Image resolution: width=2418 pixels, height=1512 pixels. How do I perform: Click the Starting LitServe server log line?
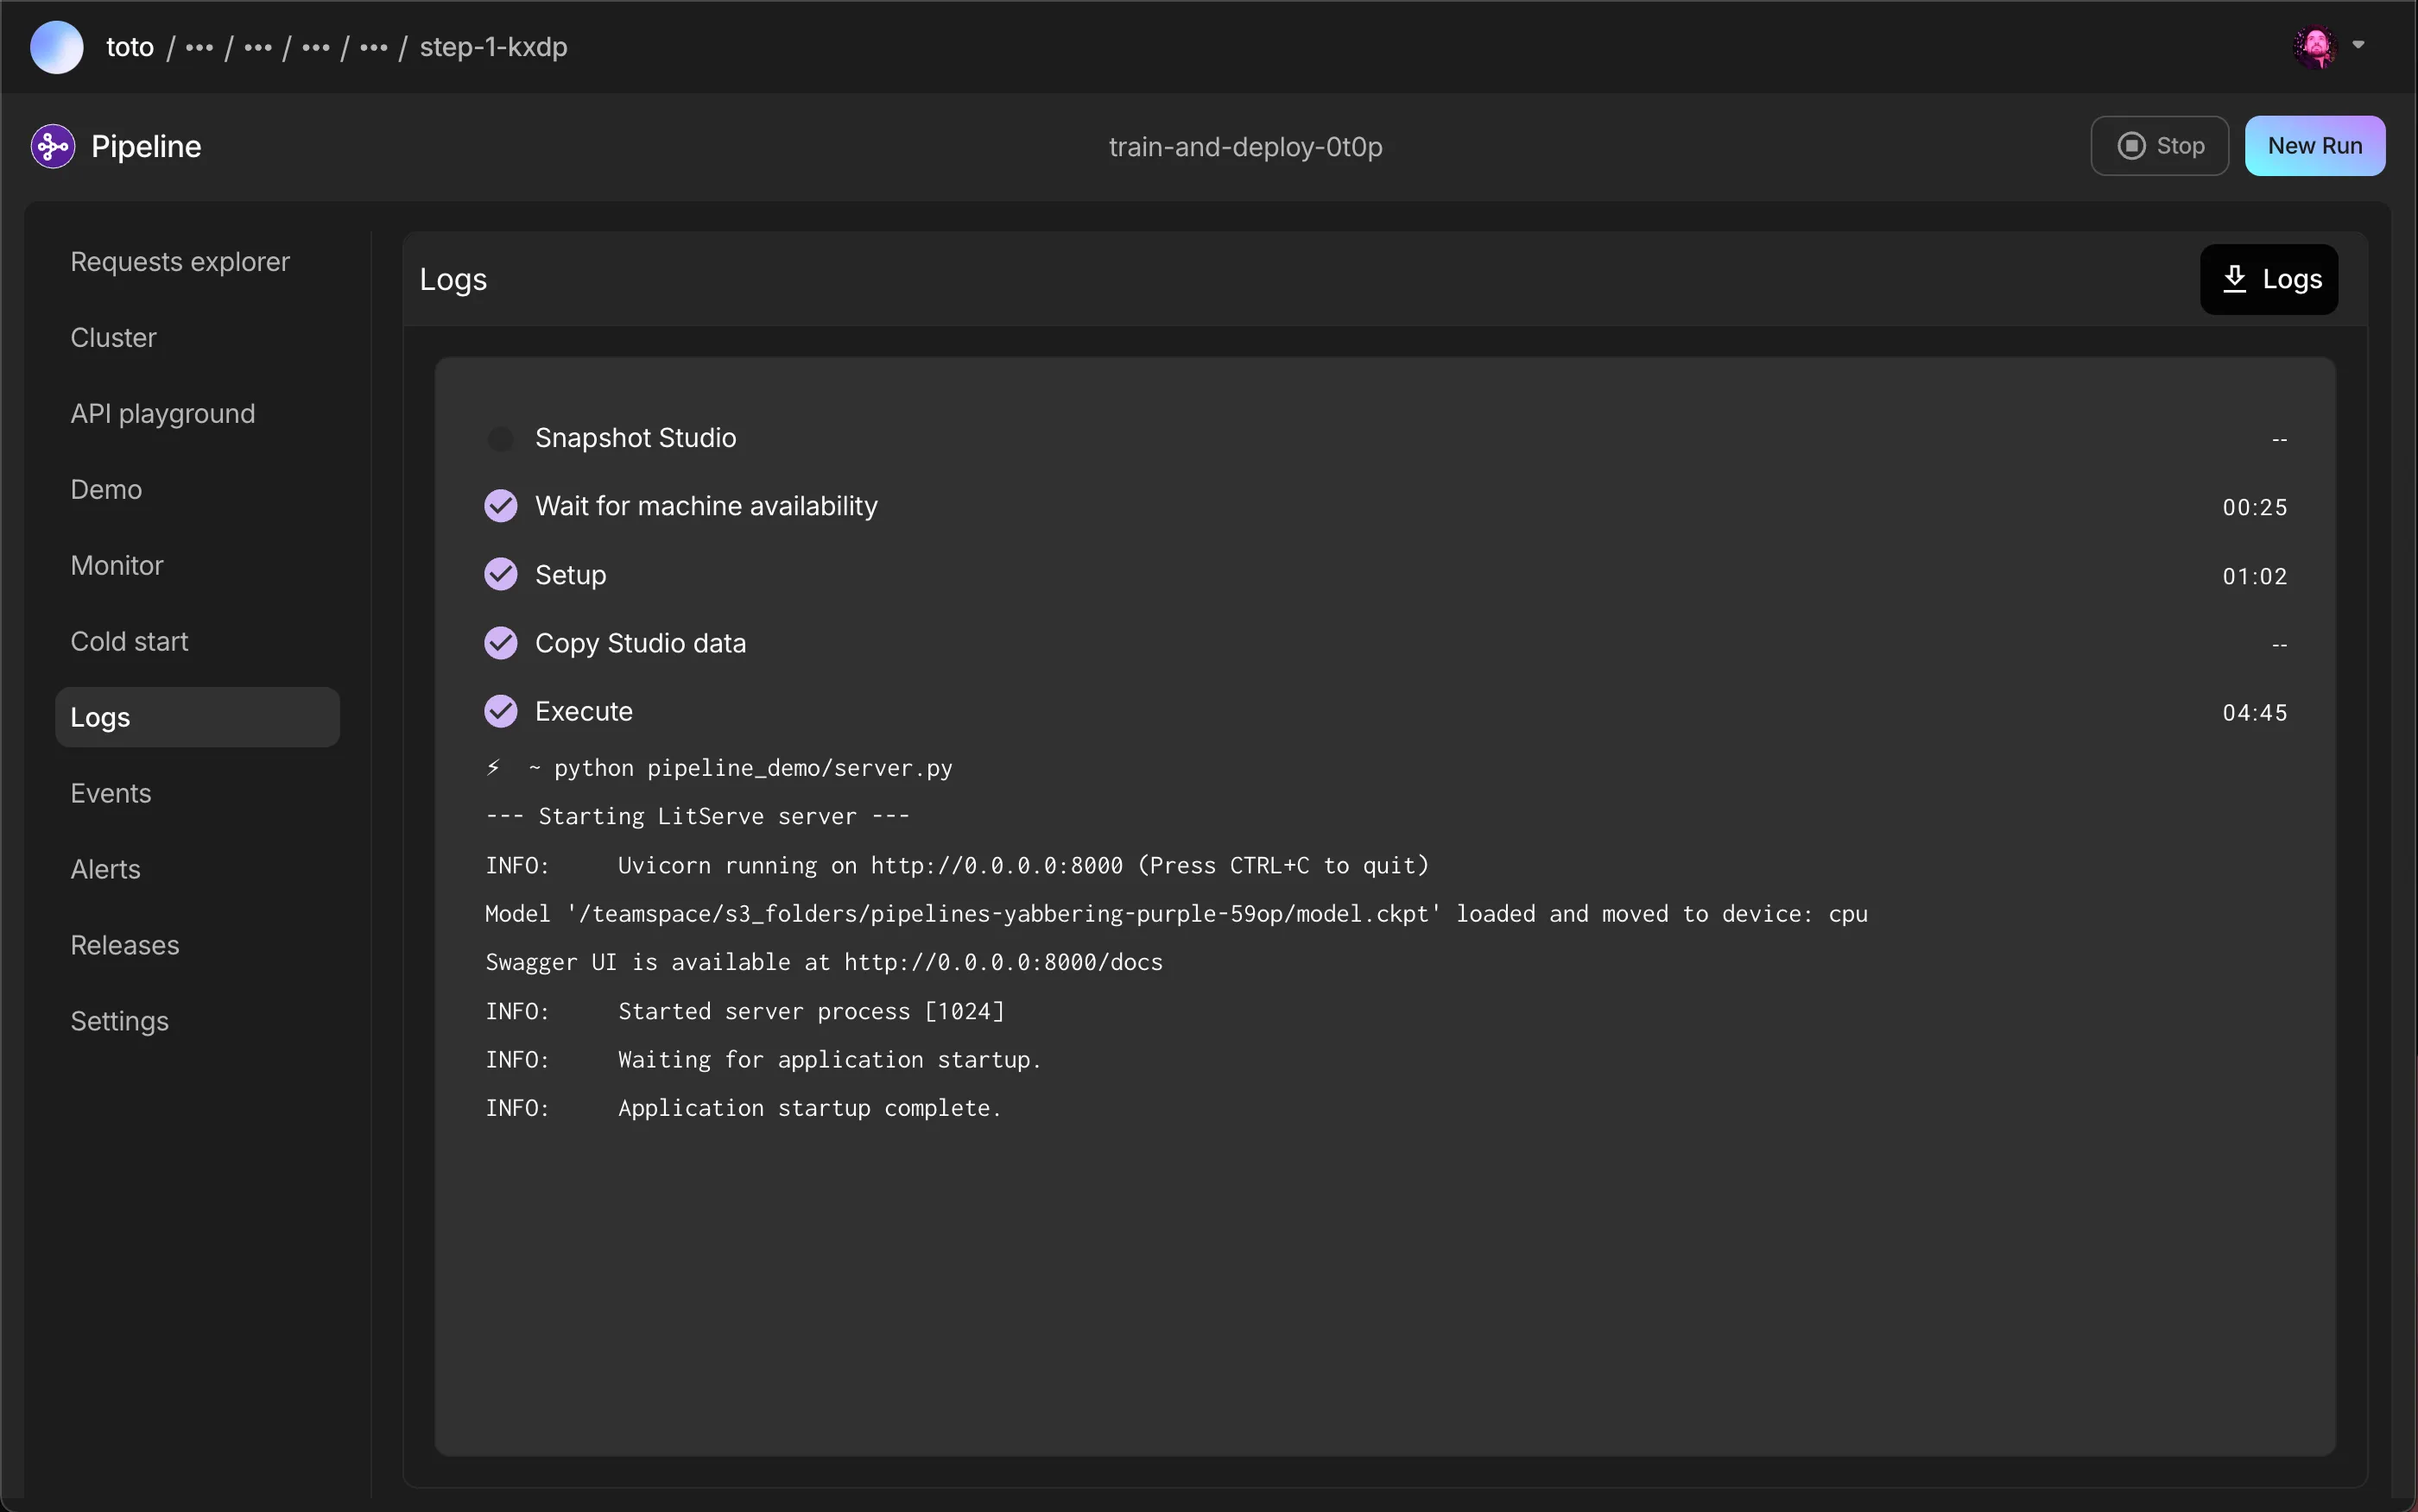(697, 816)
